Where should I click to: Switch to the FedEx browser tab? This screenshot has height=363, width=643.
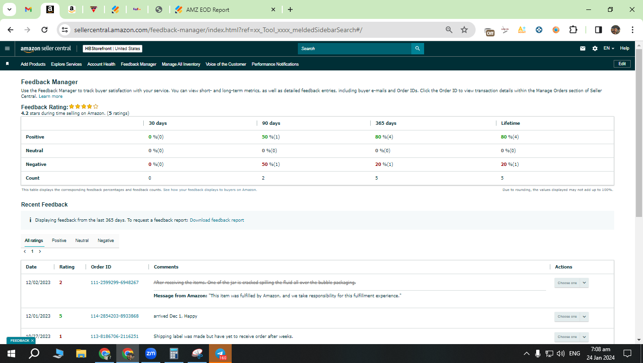[137, 9]
